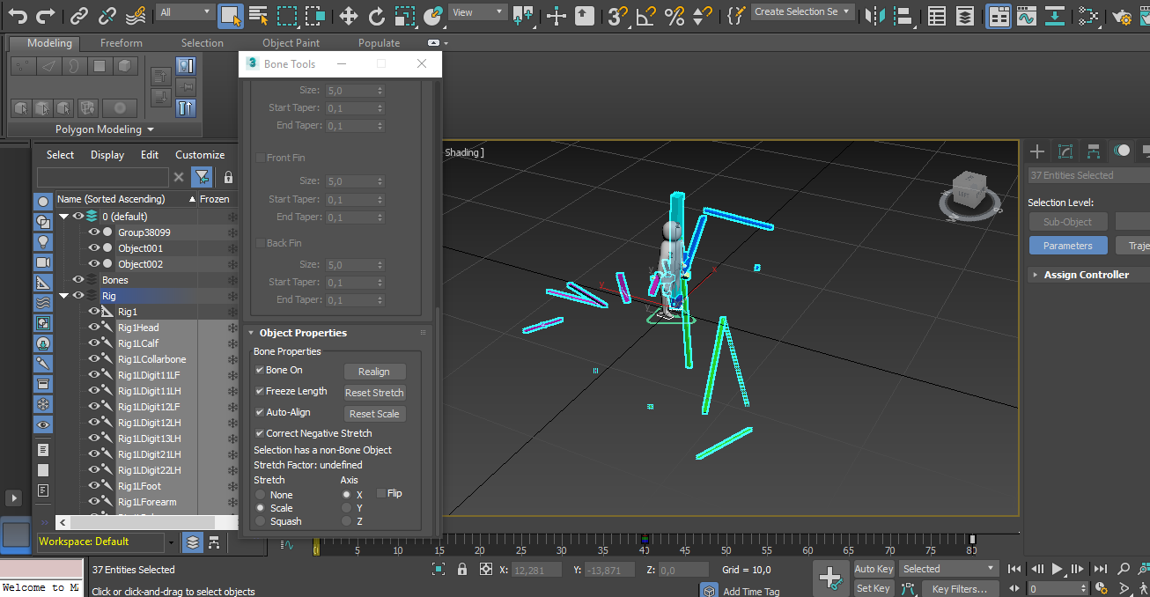Screen dimensions: 1150x597
Task: Open the Curve Editor from the toolbar
Action: (1026, 15)
